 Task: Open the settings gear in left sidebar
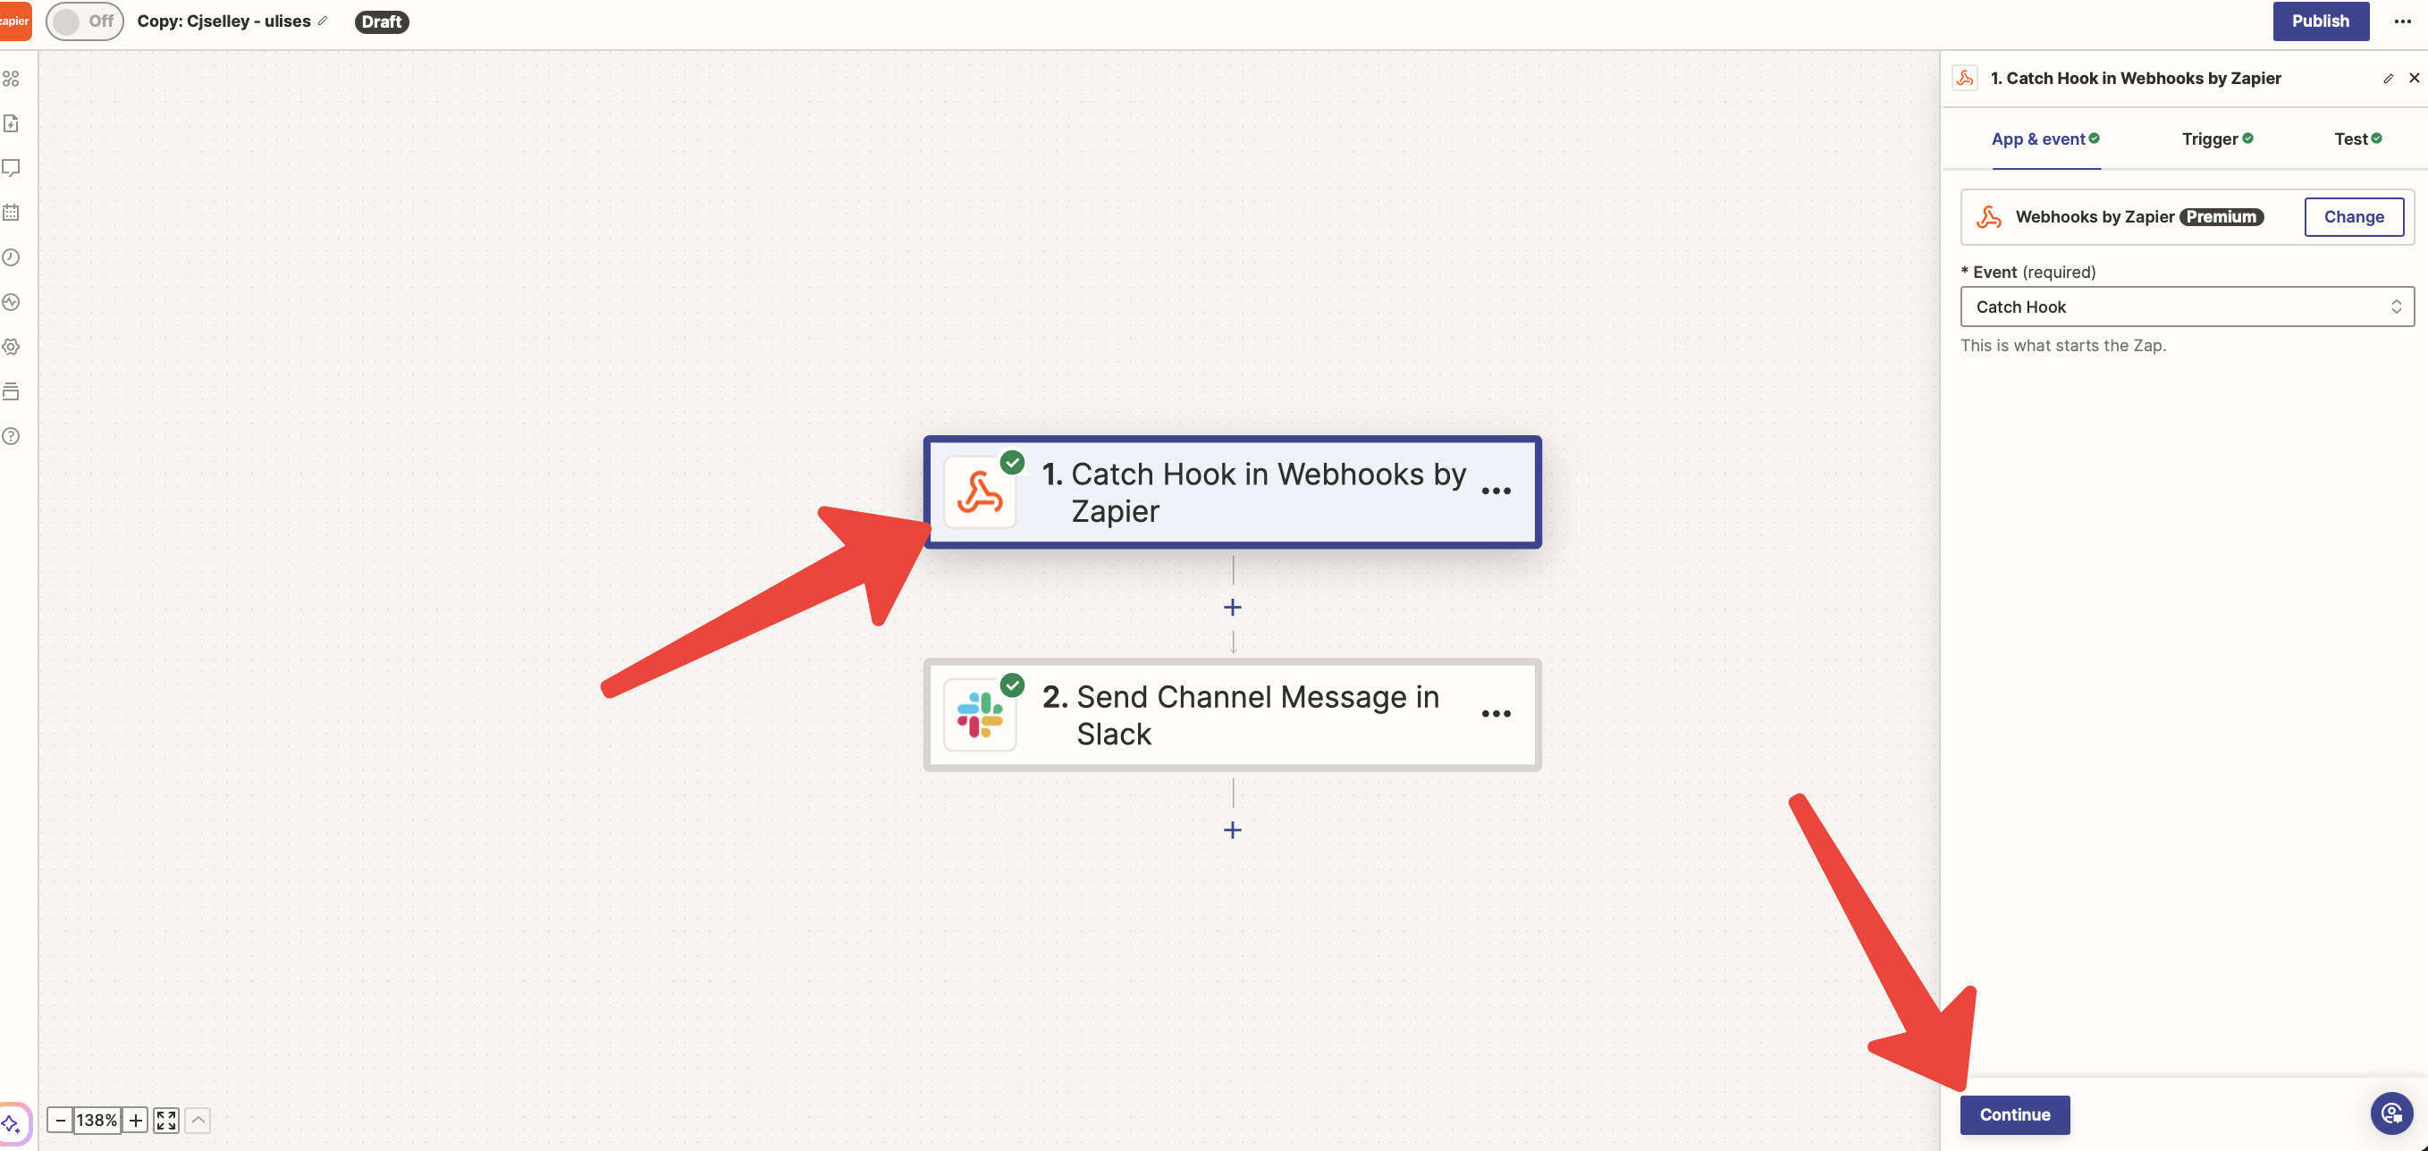(x=12, y=347)
